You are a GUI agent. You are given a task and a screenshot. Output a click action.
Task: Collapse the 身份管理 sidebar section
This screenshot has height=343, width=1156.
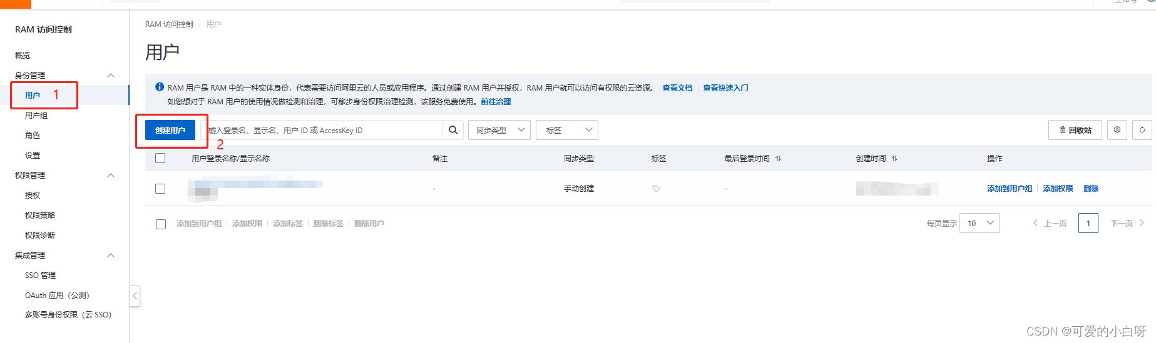[x=111, y=75]
